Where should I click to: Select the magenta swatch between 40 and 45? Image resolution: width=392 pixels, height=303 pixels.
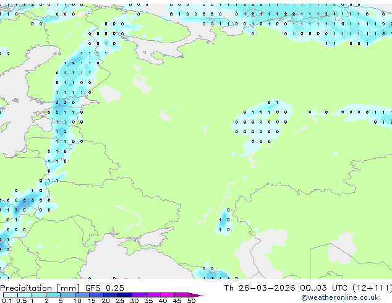coord(168,295)
